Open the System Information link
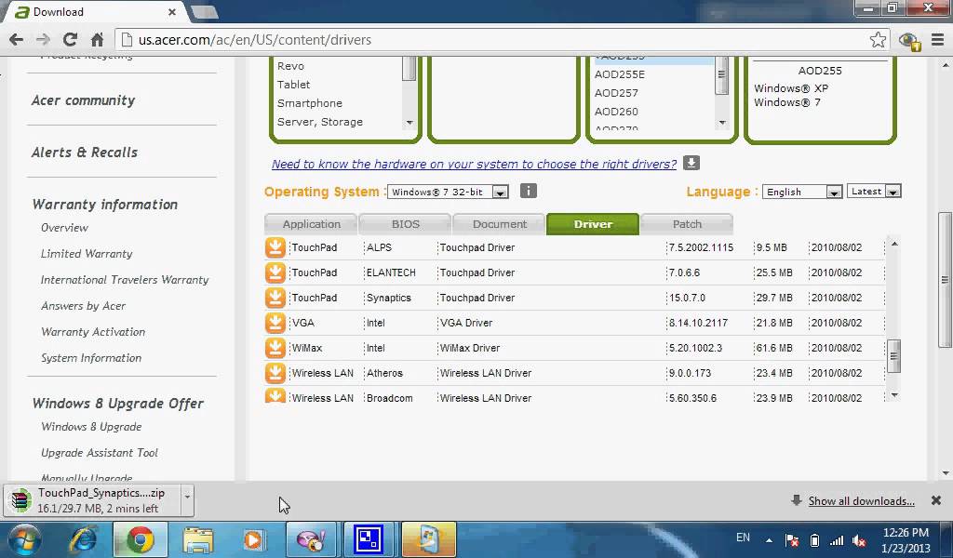Image resolution: width=953 pixels, height=558 pixels. pos(91,358)
